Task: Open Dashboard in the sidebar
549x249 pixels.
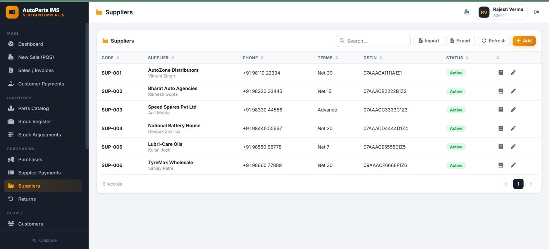Action: 43,44
